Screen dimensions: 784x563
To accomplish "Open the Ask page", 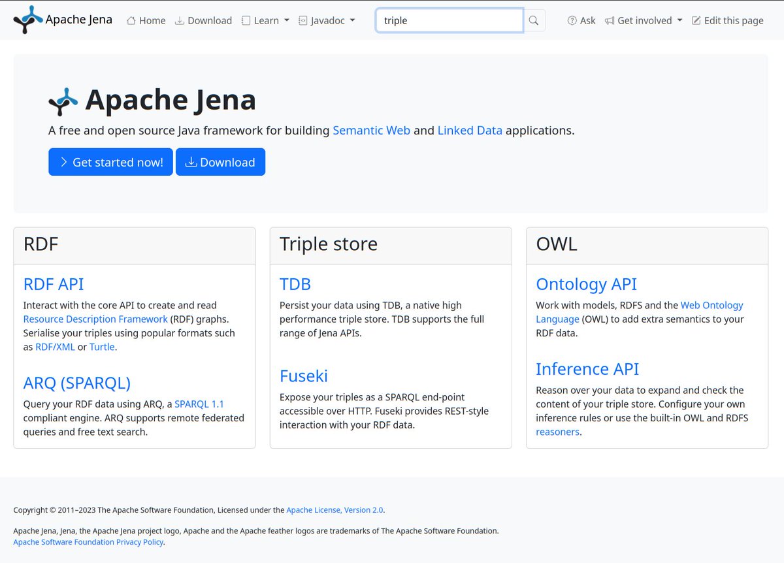I will point(581,20).
